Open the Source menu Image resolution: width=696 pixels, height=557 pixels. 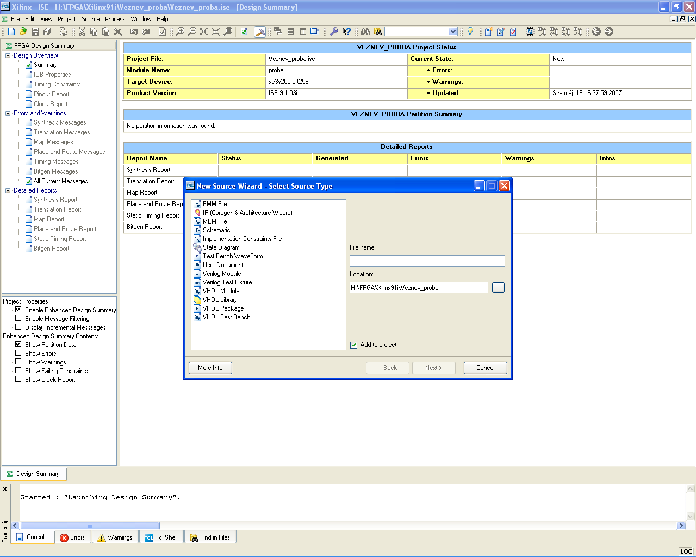[x=91, y=19]
